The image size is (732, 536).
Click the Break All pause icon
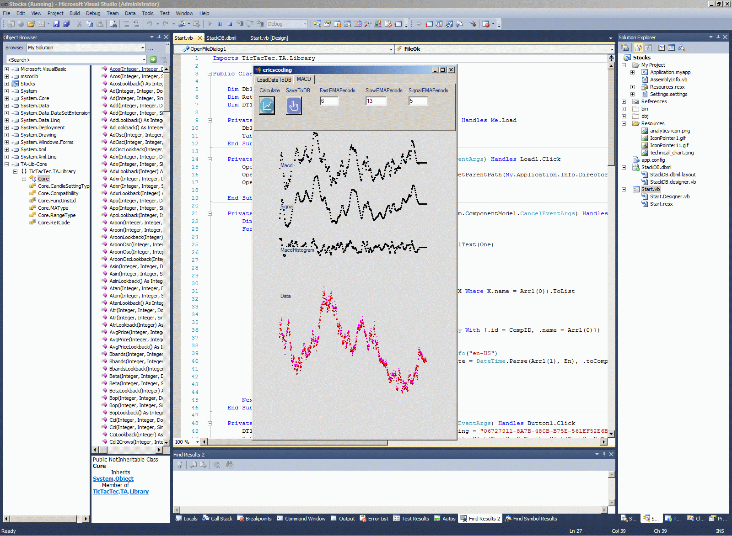220,24
